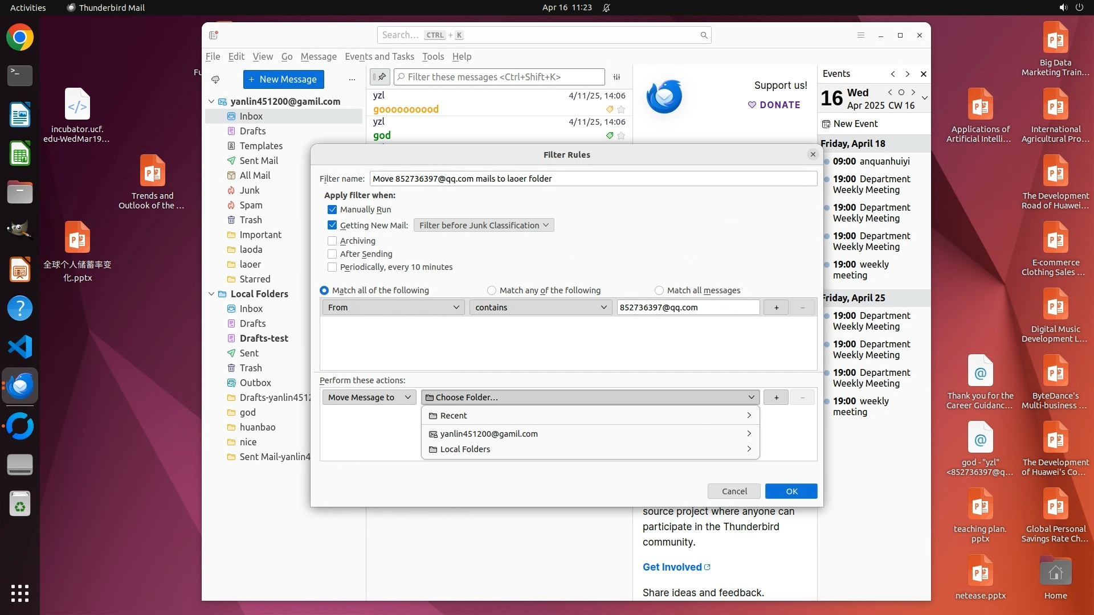The height and width of the screenshot is (615, 1094).
Task: Star the gooooooooood message
Action: [x=621, y=109]
